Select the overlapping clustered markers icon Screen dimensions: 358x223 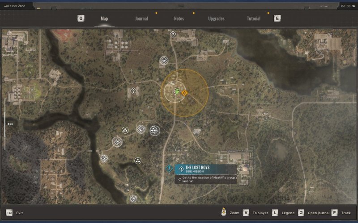tap(154, 130)
